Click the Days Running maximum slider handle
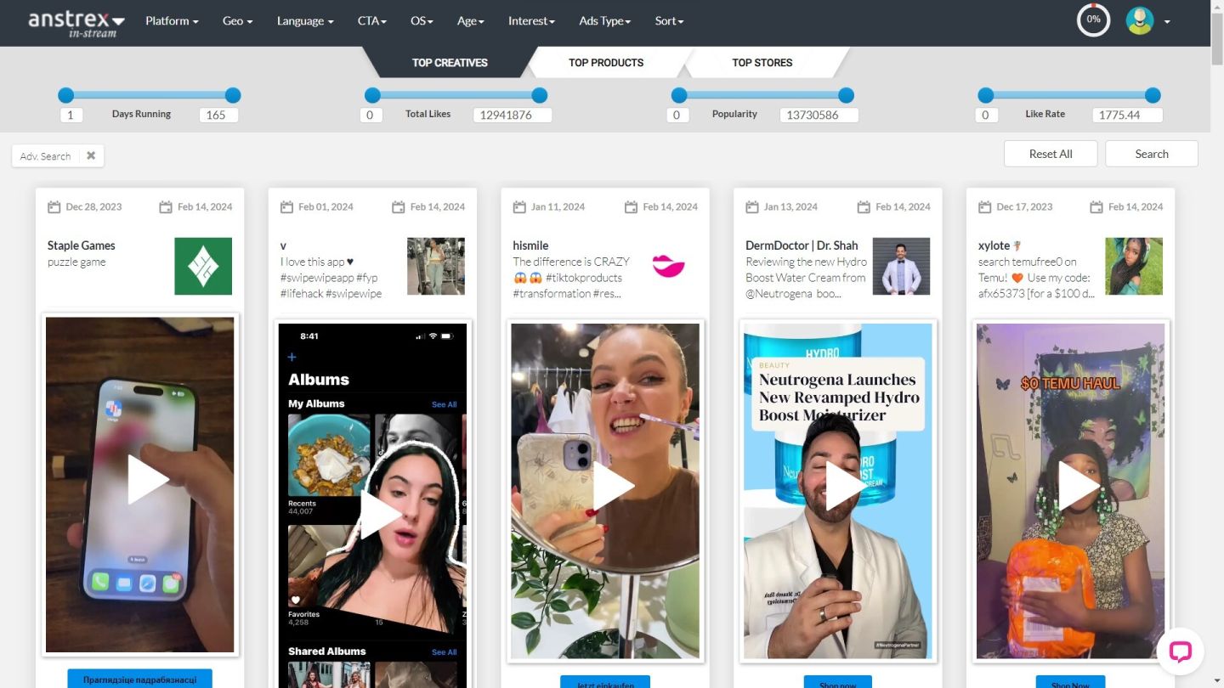 pos(233,95)
